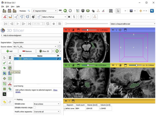Toggle the 3D view pin
Screen dimensions: 156x116
click(x=113, y=30)
